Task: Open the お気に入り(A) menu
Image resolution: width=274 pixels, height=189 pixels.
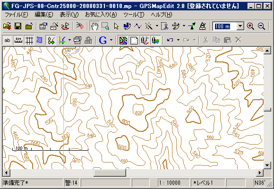Action: click(101, 15)
